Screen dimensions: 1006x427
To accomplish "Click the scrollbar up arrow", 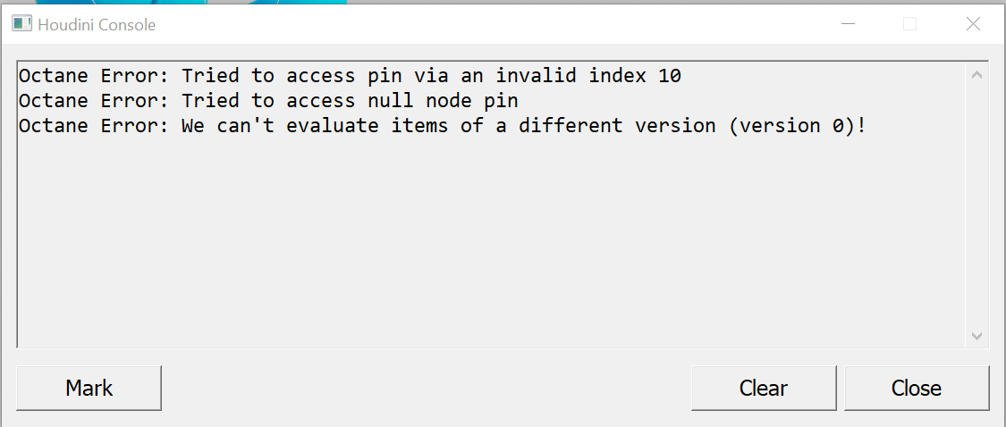I will coord(976,76).
